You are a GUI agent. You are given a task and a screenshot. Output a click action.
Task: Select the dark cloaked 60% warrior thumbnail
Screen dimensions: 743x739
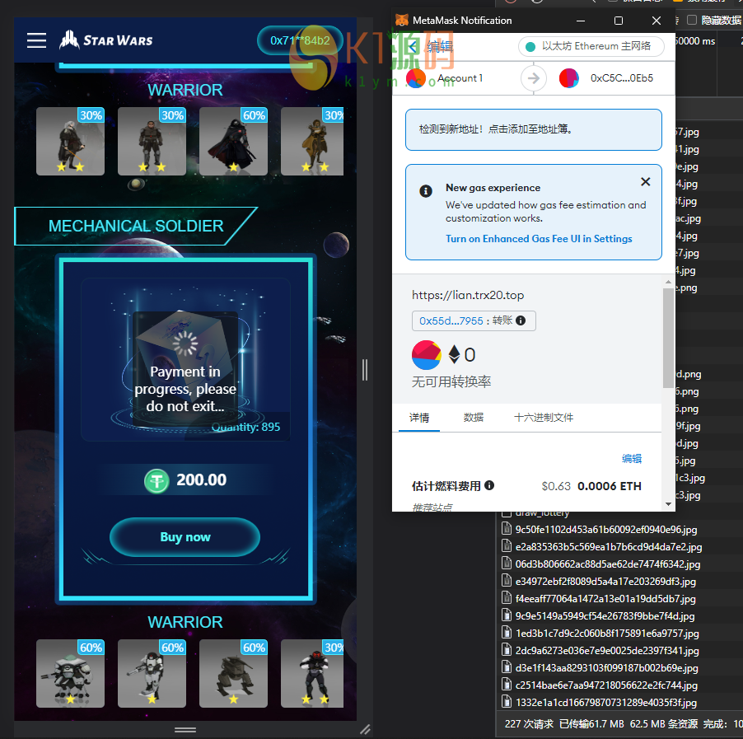point(233,141)
